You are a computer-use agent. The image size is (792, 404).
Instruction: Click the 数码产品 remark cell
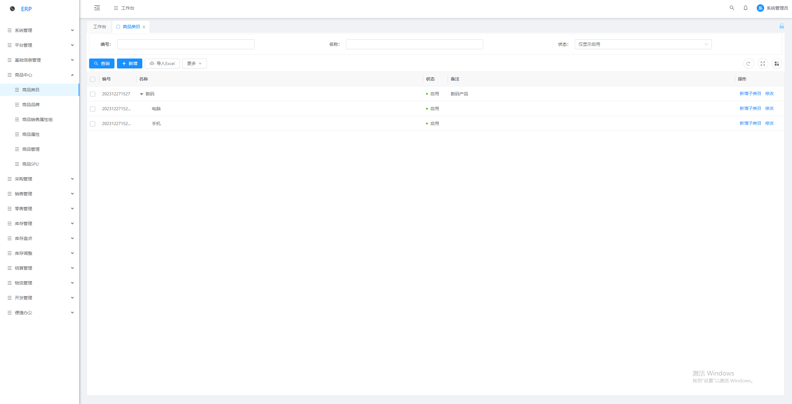point(459,94)
